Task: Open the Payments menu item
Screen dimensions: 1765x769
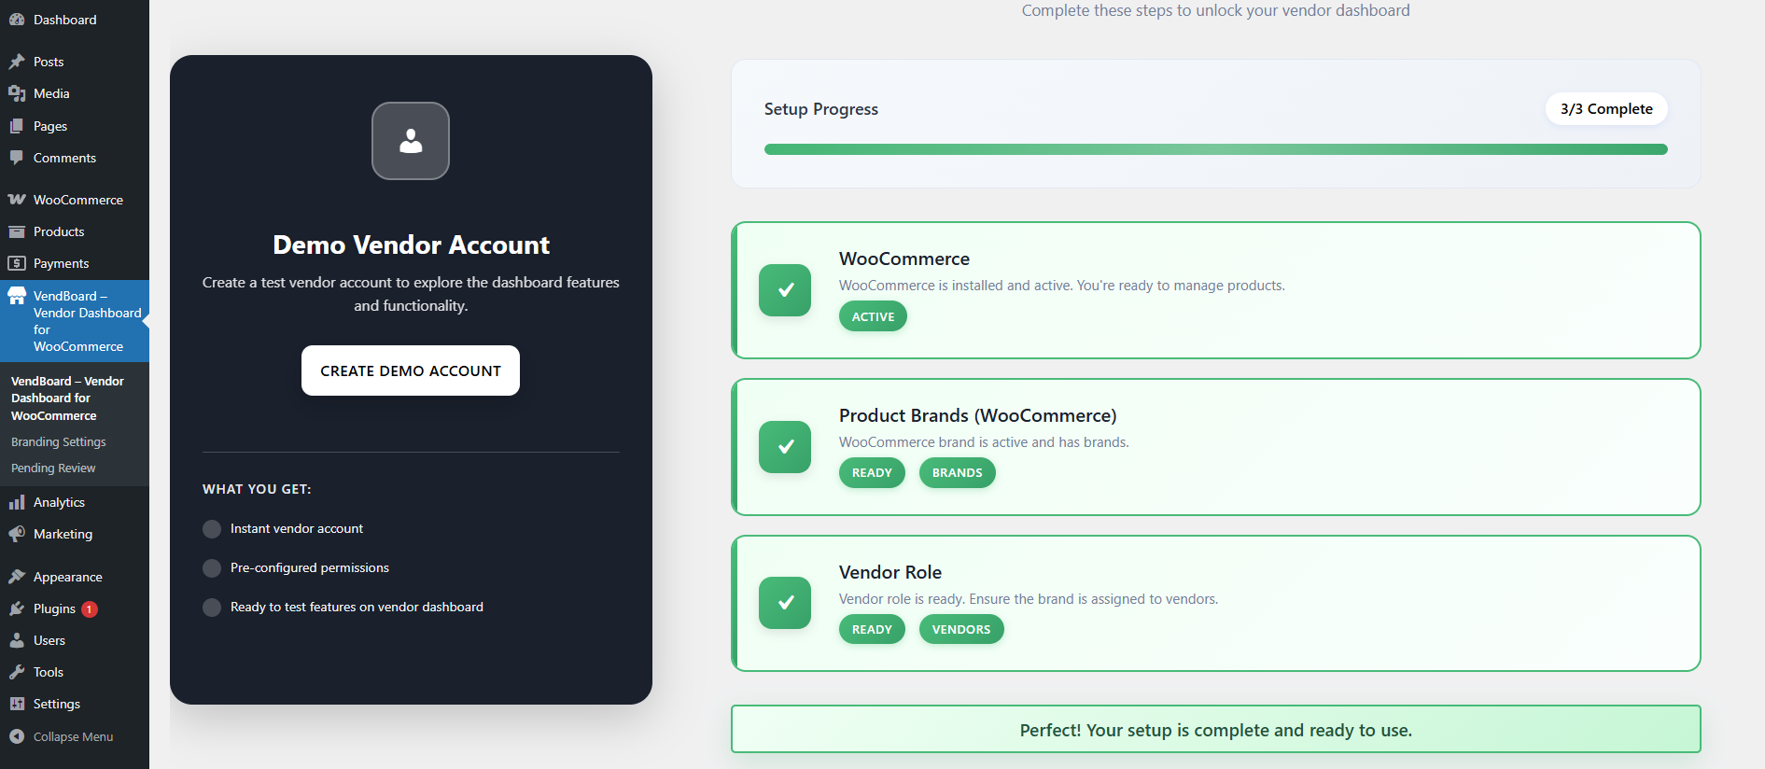Action: coord(75,263)
